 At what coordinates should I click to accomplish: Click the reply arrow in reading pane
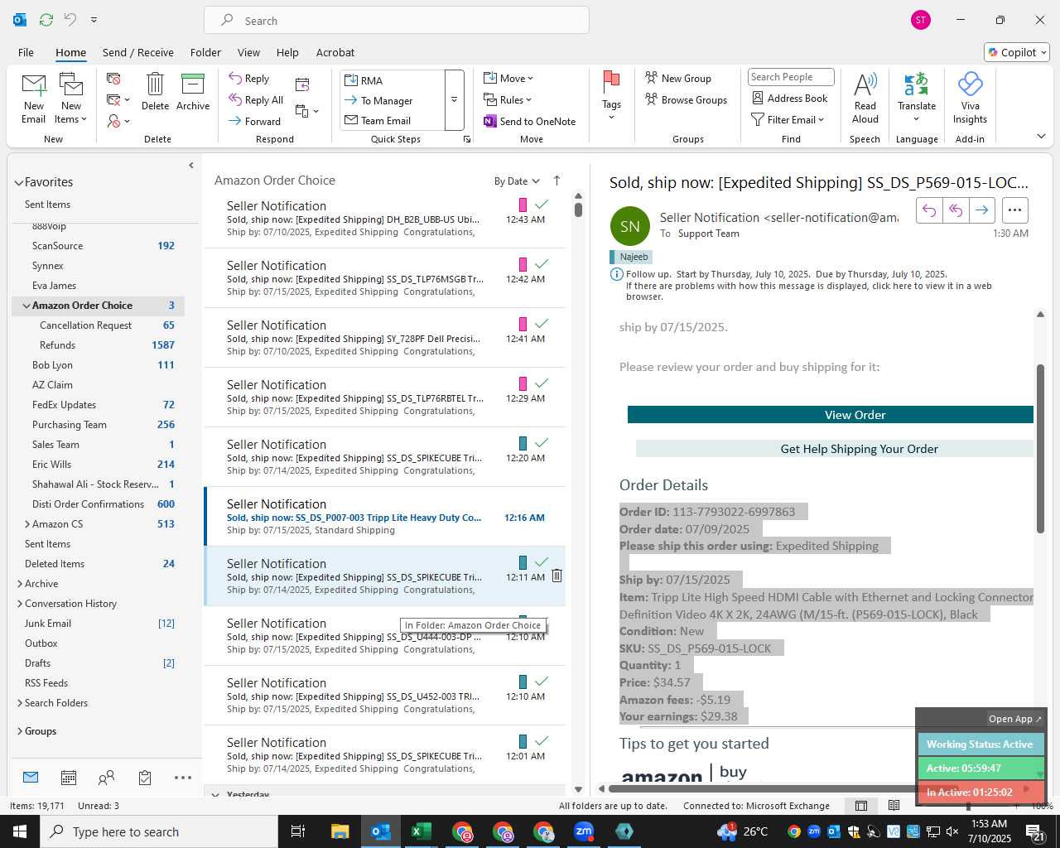[929, 210]
